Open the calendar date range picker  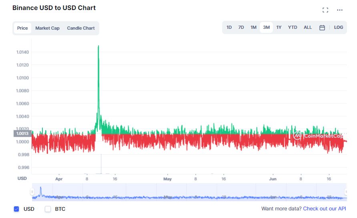click(x=322, y=28)
